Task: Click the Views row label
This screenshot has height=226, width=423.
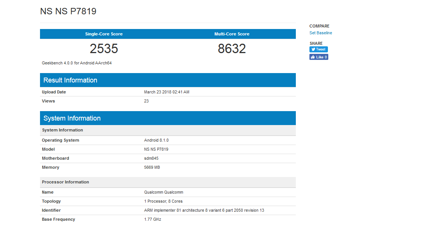Action: click(x=48, y=101)
